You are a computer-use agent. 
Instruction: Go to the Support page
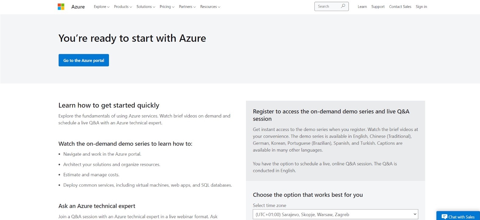pyautogui.click(x=378, y=7)
